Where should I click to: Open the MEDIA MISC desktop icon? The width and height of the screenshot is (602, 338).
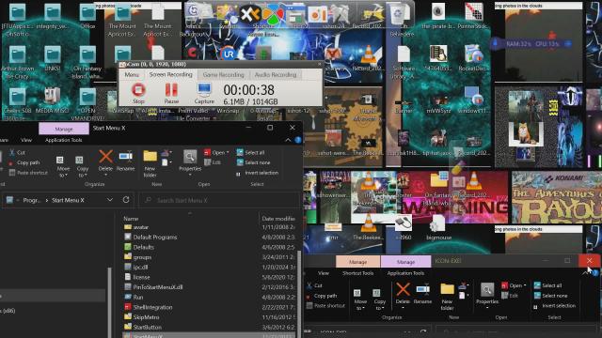[x=52, y=100]
